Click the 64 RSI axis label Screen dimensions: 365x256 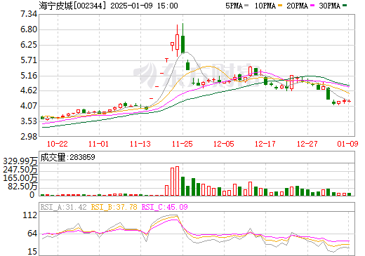point(32,234)
